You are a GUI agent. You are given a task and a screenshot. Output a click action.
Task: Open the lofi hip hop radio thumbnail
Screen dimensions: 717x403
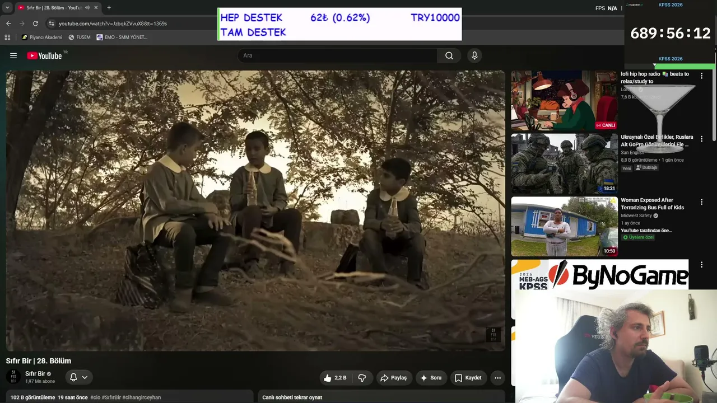564,100
